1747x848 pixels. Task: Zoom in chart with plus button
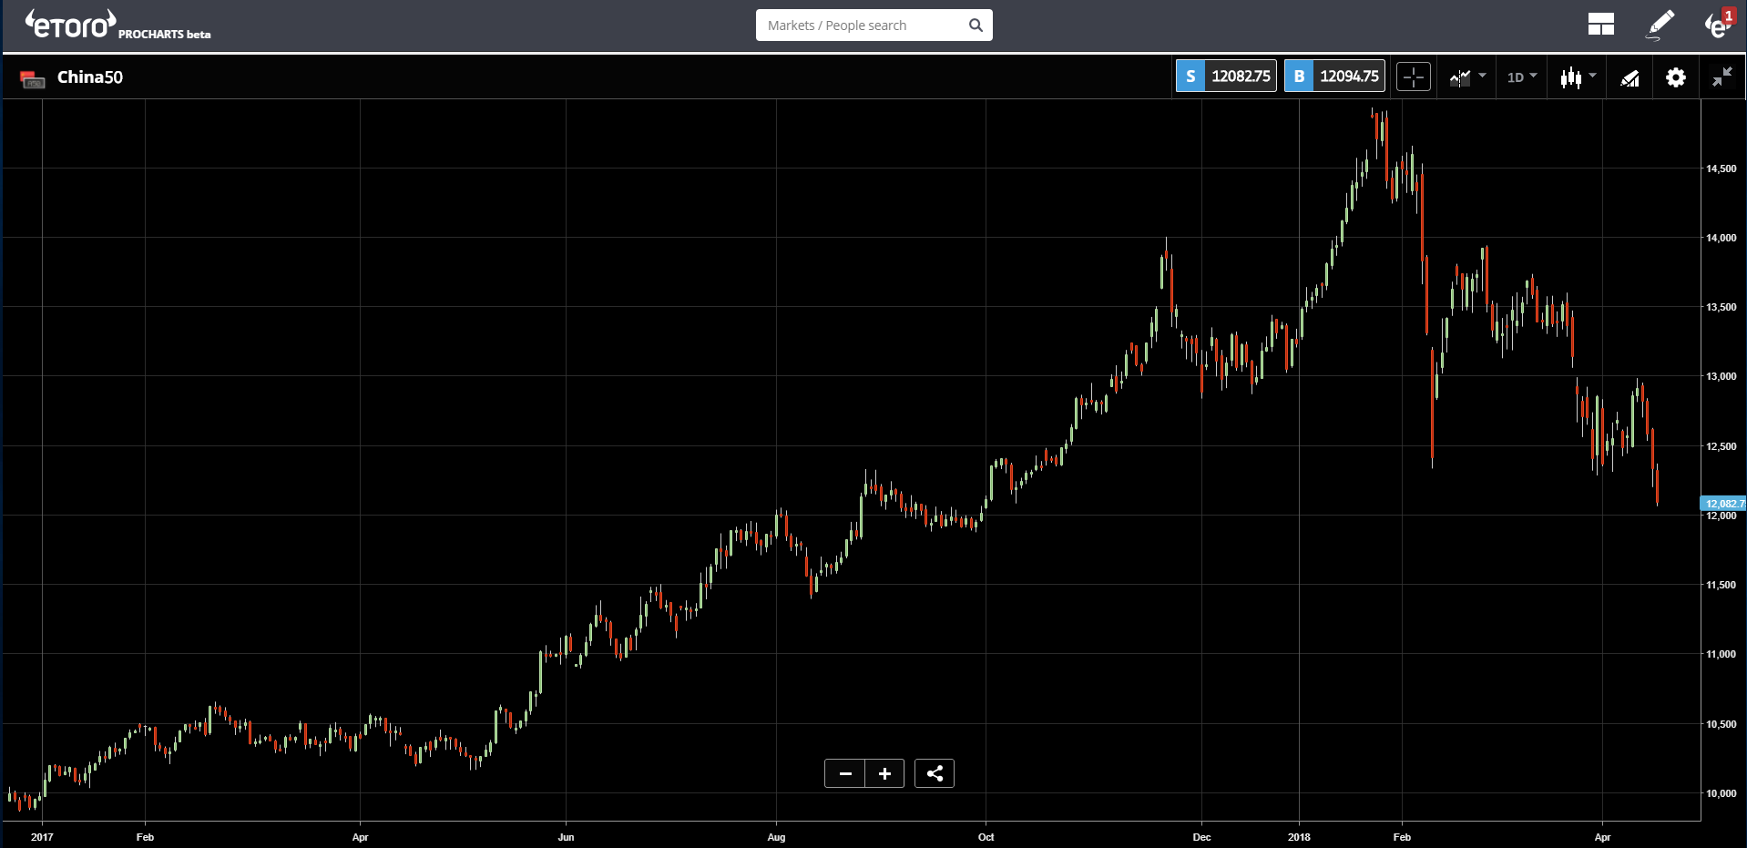click(x=884, y=773)
